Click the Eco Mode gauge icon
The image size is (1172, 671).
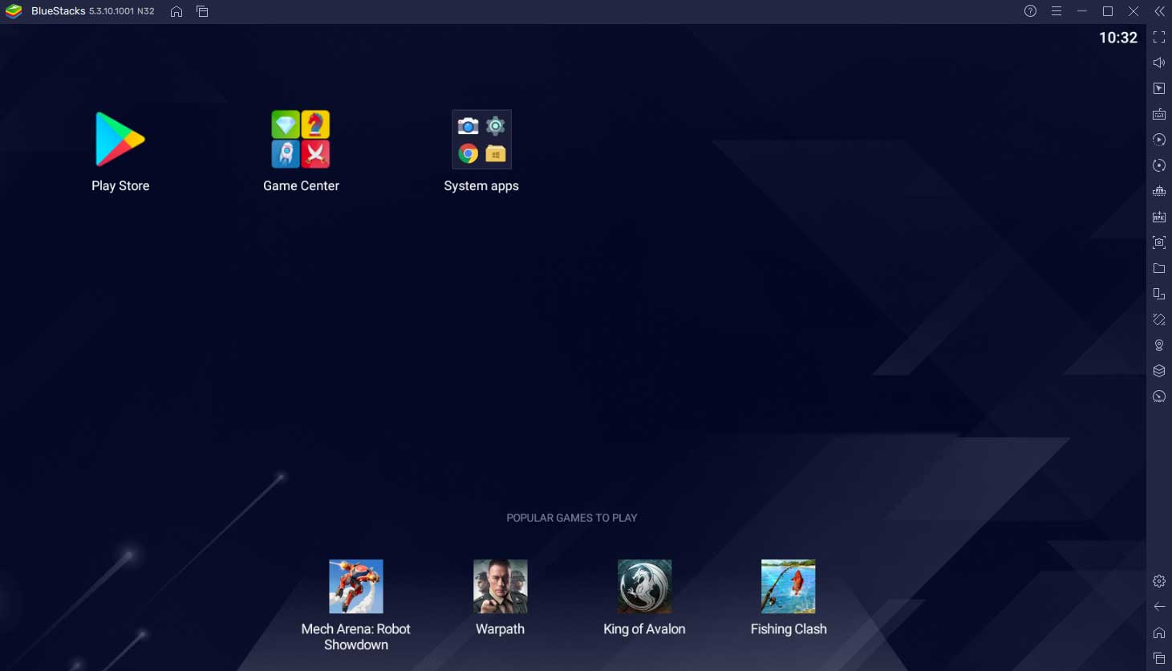click(1159, 396)
